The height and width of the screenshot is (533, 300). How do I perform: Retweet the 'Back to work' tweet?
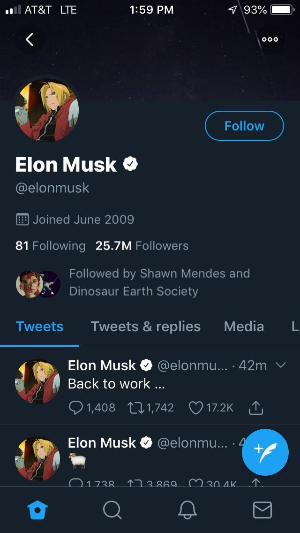(x=135, y=408)
